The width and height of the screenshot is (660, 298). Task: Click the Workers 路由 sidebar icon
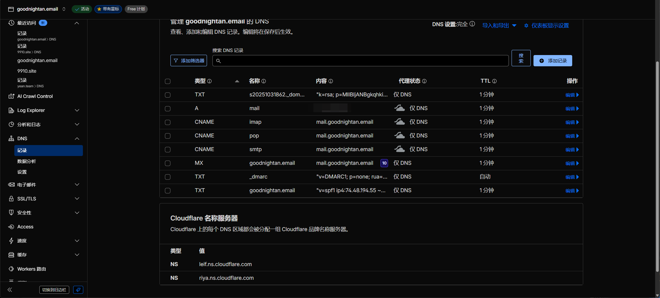pyautogui.click(x=11, y=269)
